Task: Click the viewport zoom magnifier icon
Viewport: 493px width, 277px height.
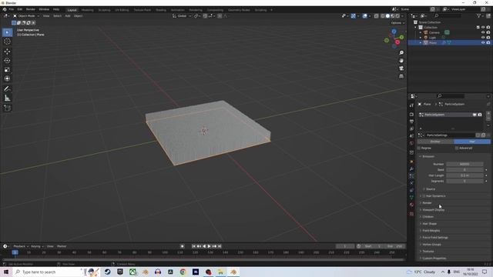Action: click(x=401, y=53)
